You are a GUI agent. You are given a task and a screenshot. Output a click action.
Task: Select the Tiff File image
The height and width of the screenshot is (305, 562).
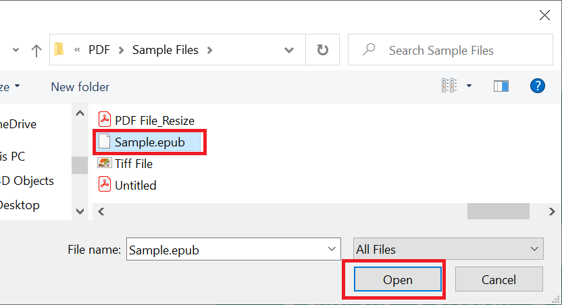click(126, 163)
